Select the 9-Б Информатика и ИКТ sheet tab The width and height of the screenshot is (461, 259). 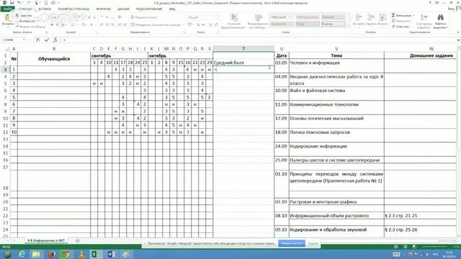46,240
